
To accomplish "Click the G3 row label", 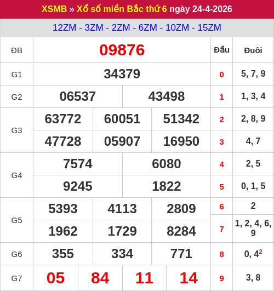I will 16,130.
